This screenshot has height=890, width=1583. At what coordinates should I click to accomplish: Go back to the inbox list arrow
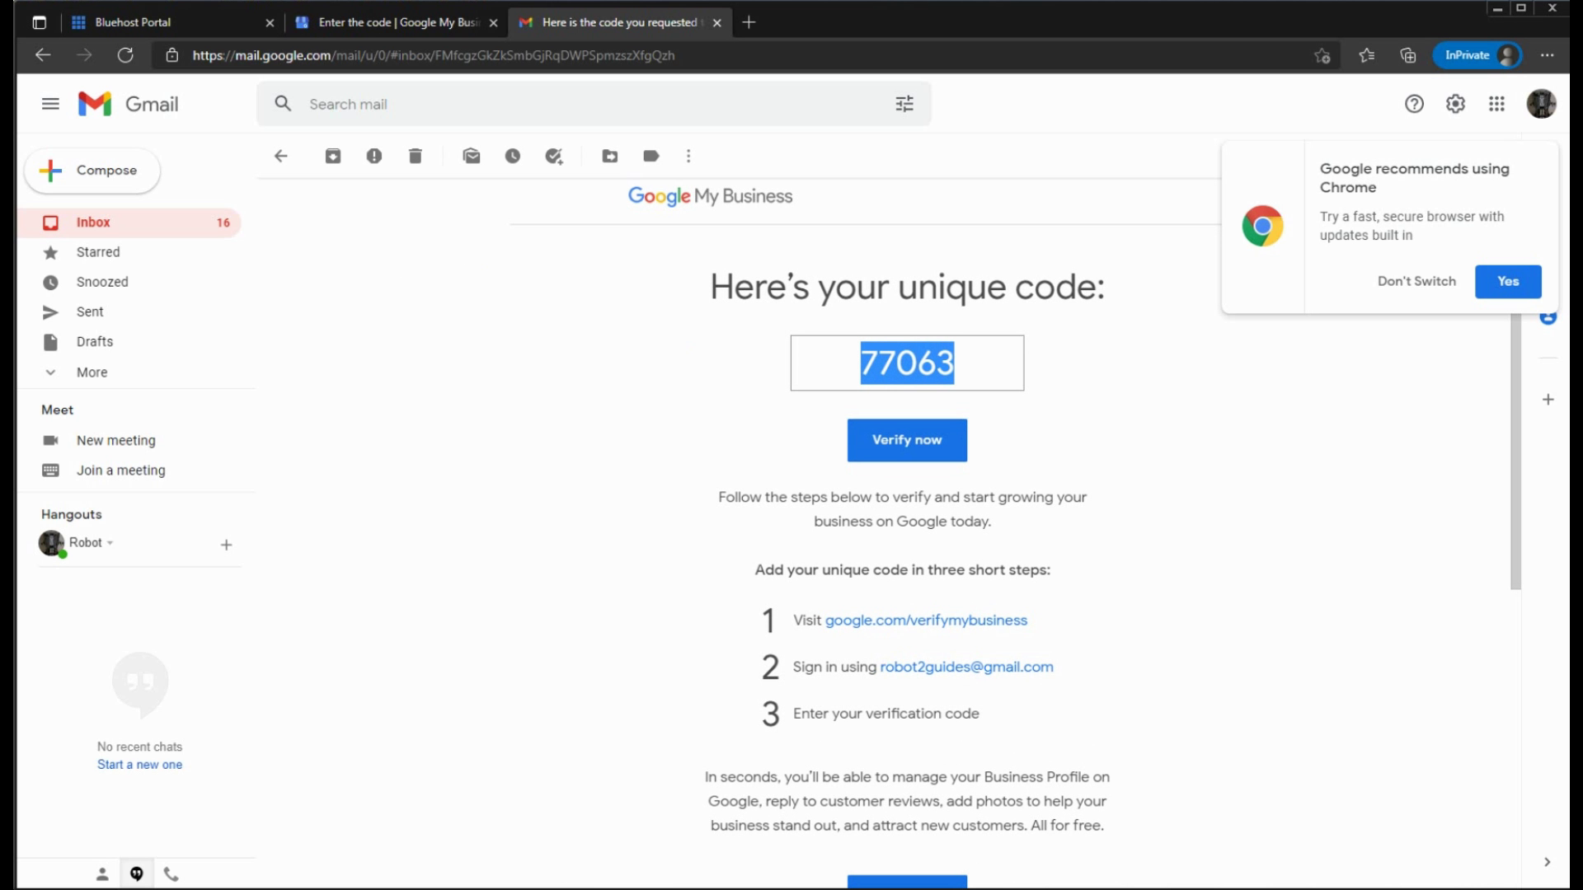point(280,156)
